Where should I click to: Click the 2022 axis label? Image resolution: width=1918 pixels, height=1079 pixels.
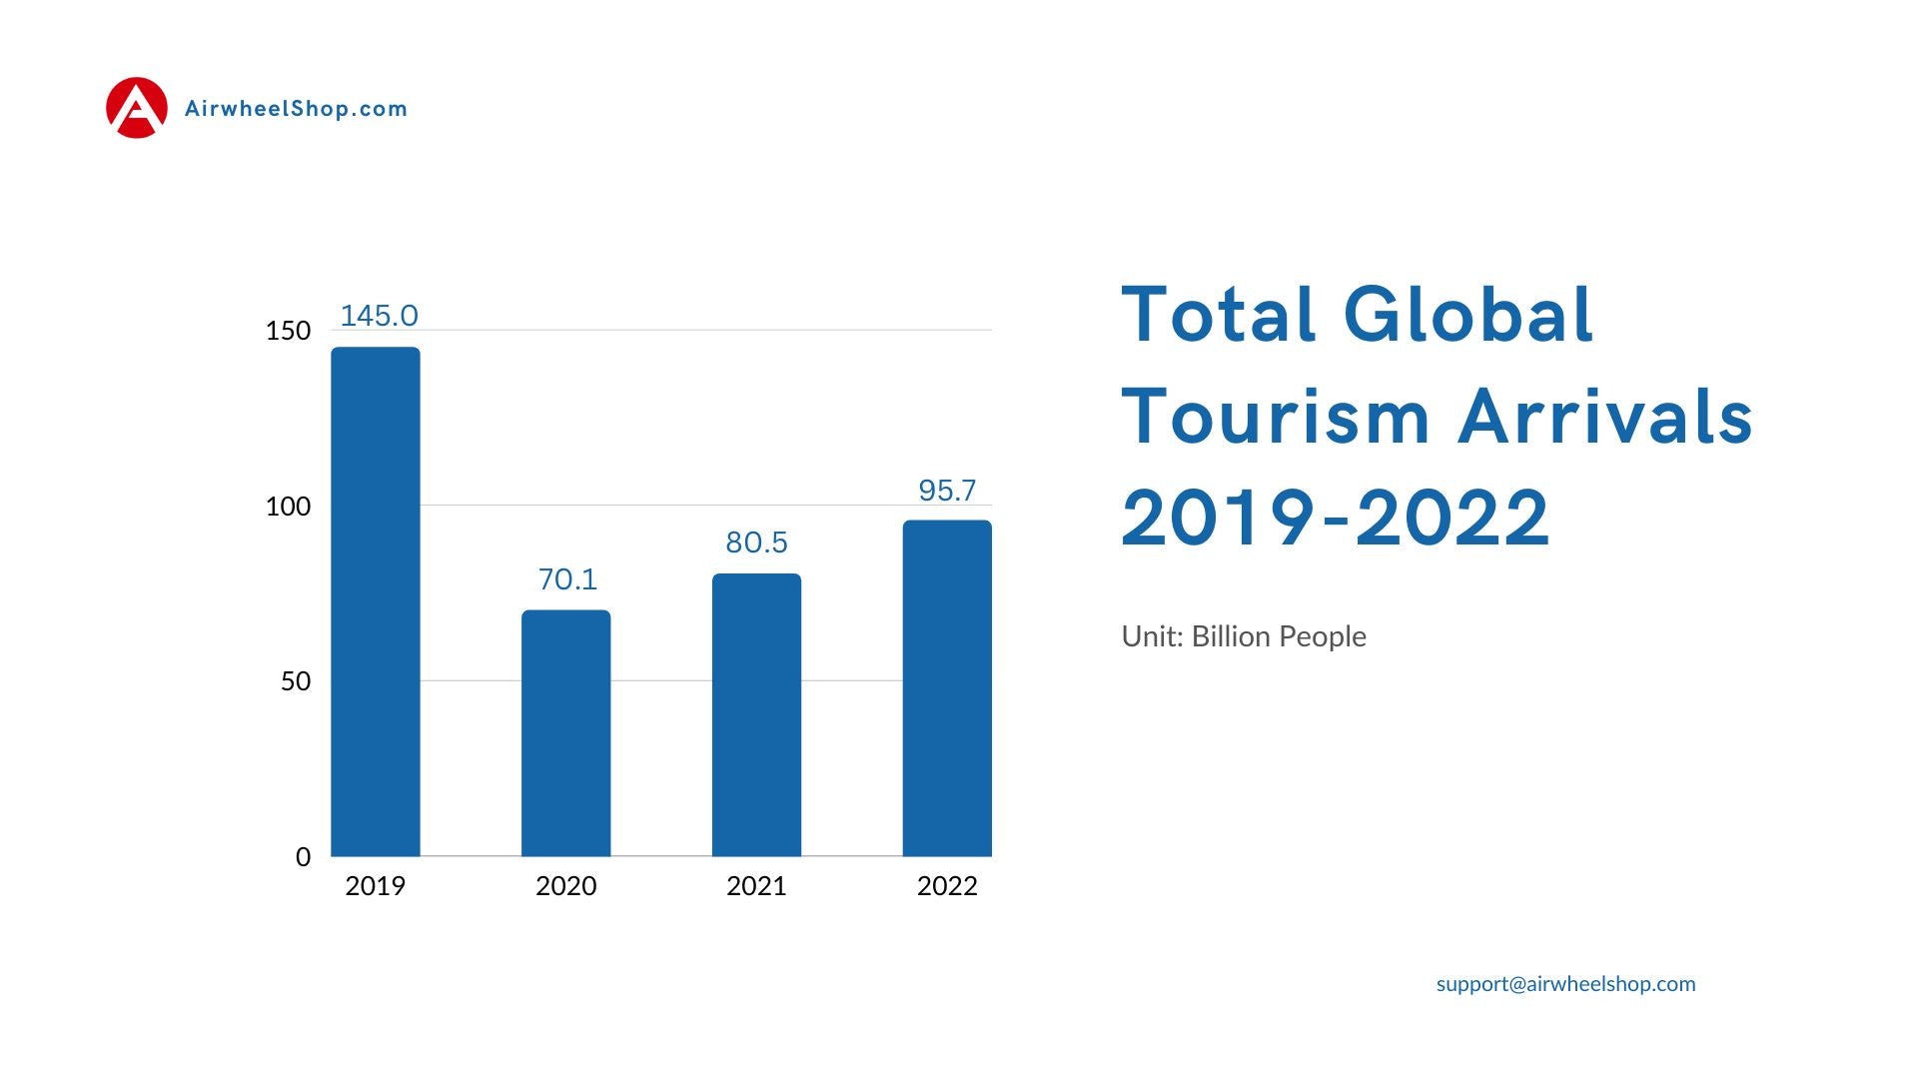click(947, 886)
